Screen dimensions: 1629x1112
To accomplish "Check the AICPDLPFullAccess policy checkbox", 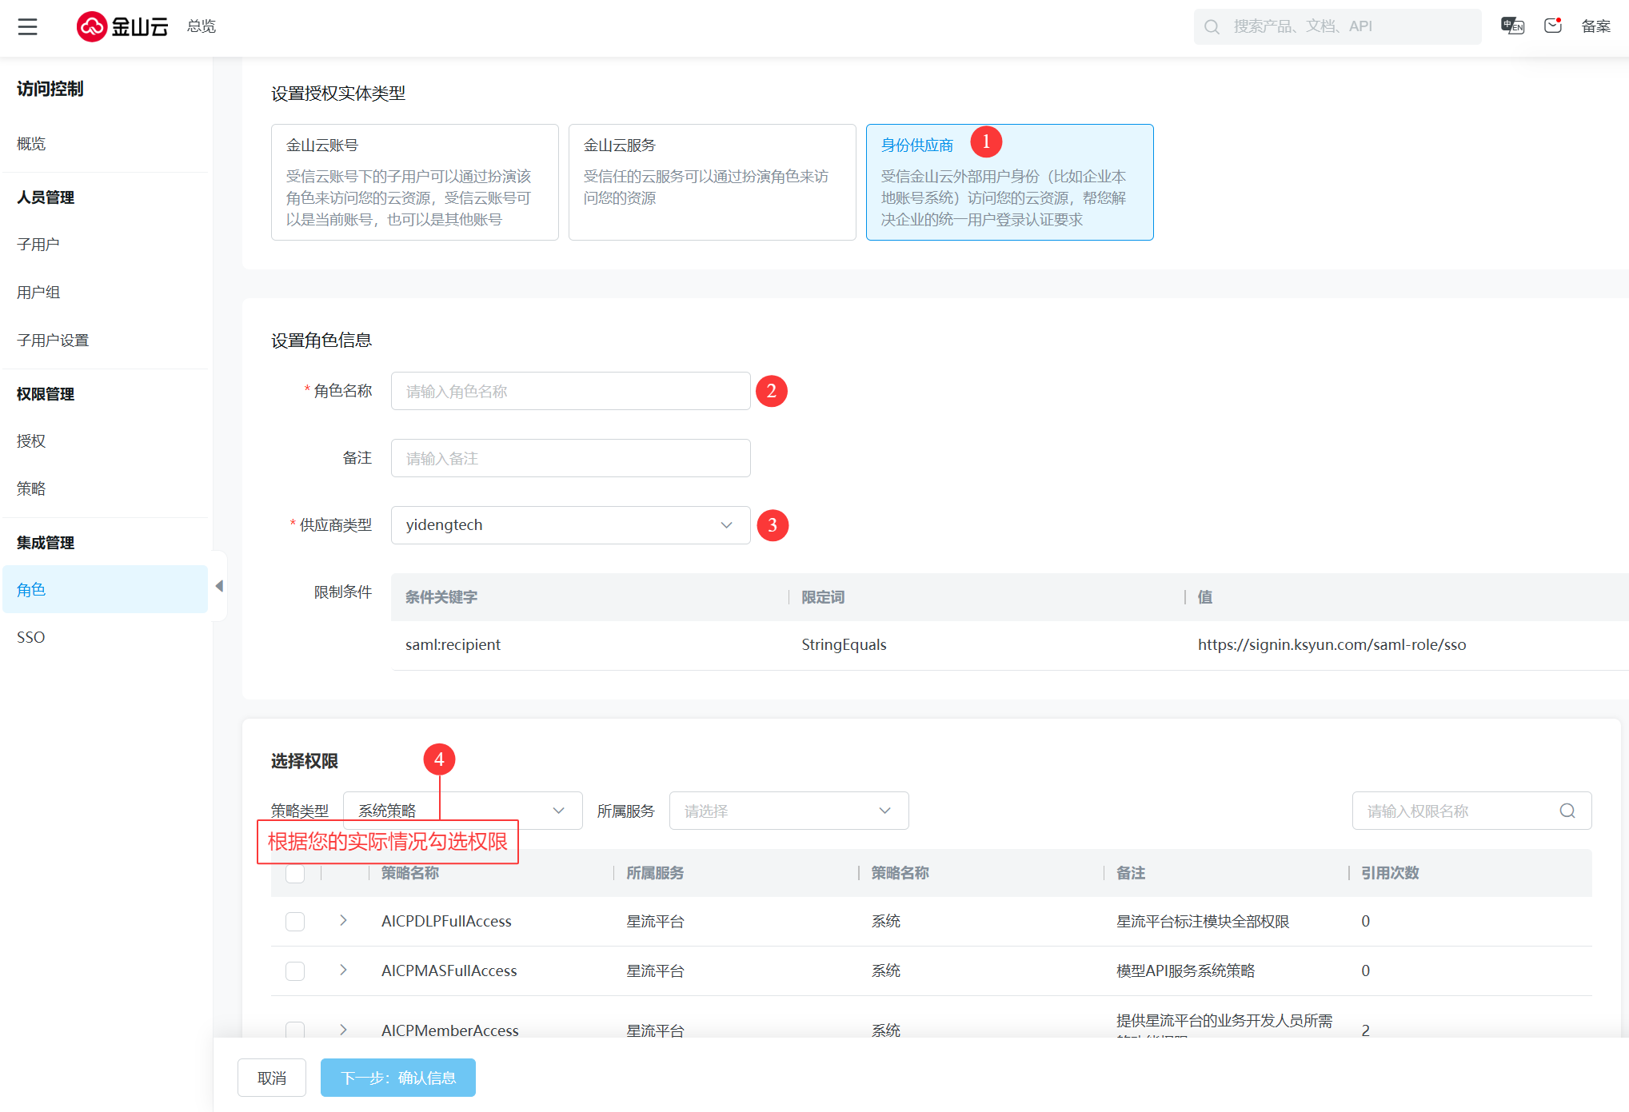I will (295, 921).
